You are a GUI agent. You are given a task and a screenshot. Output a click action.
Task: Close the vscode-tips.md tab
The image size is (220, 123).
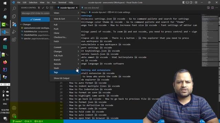pyautogui.click(x=77, y=8)
